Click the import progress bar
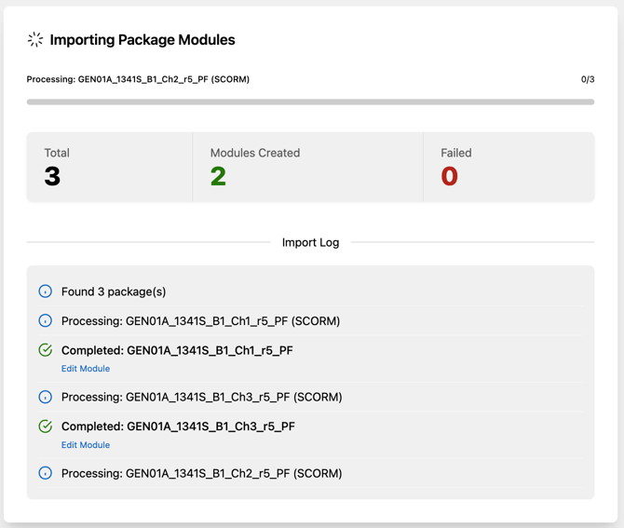 pos(310,102)
